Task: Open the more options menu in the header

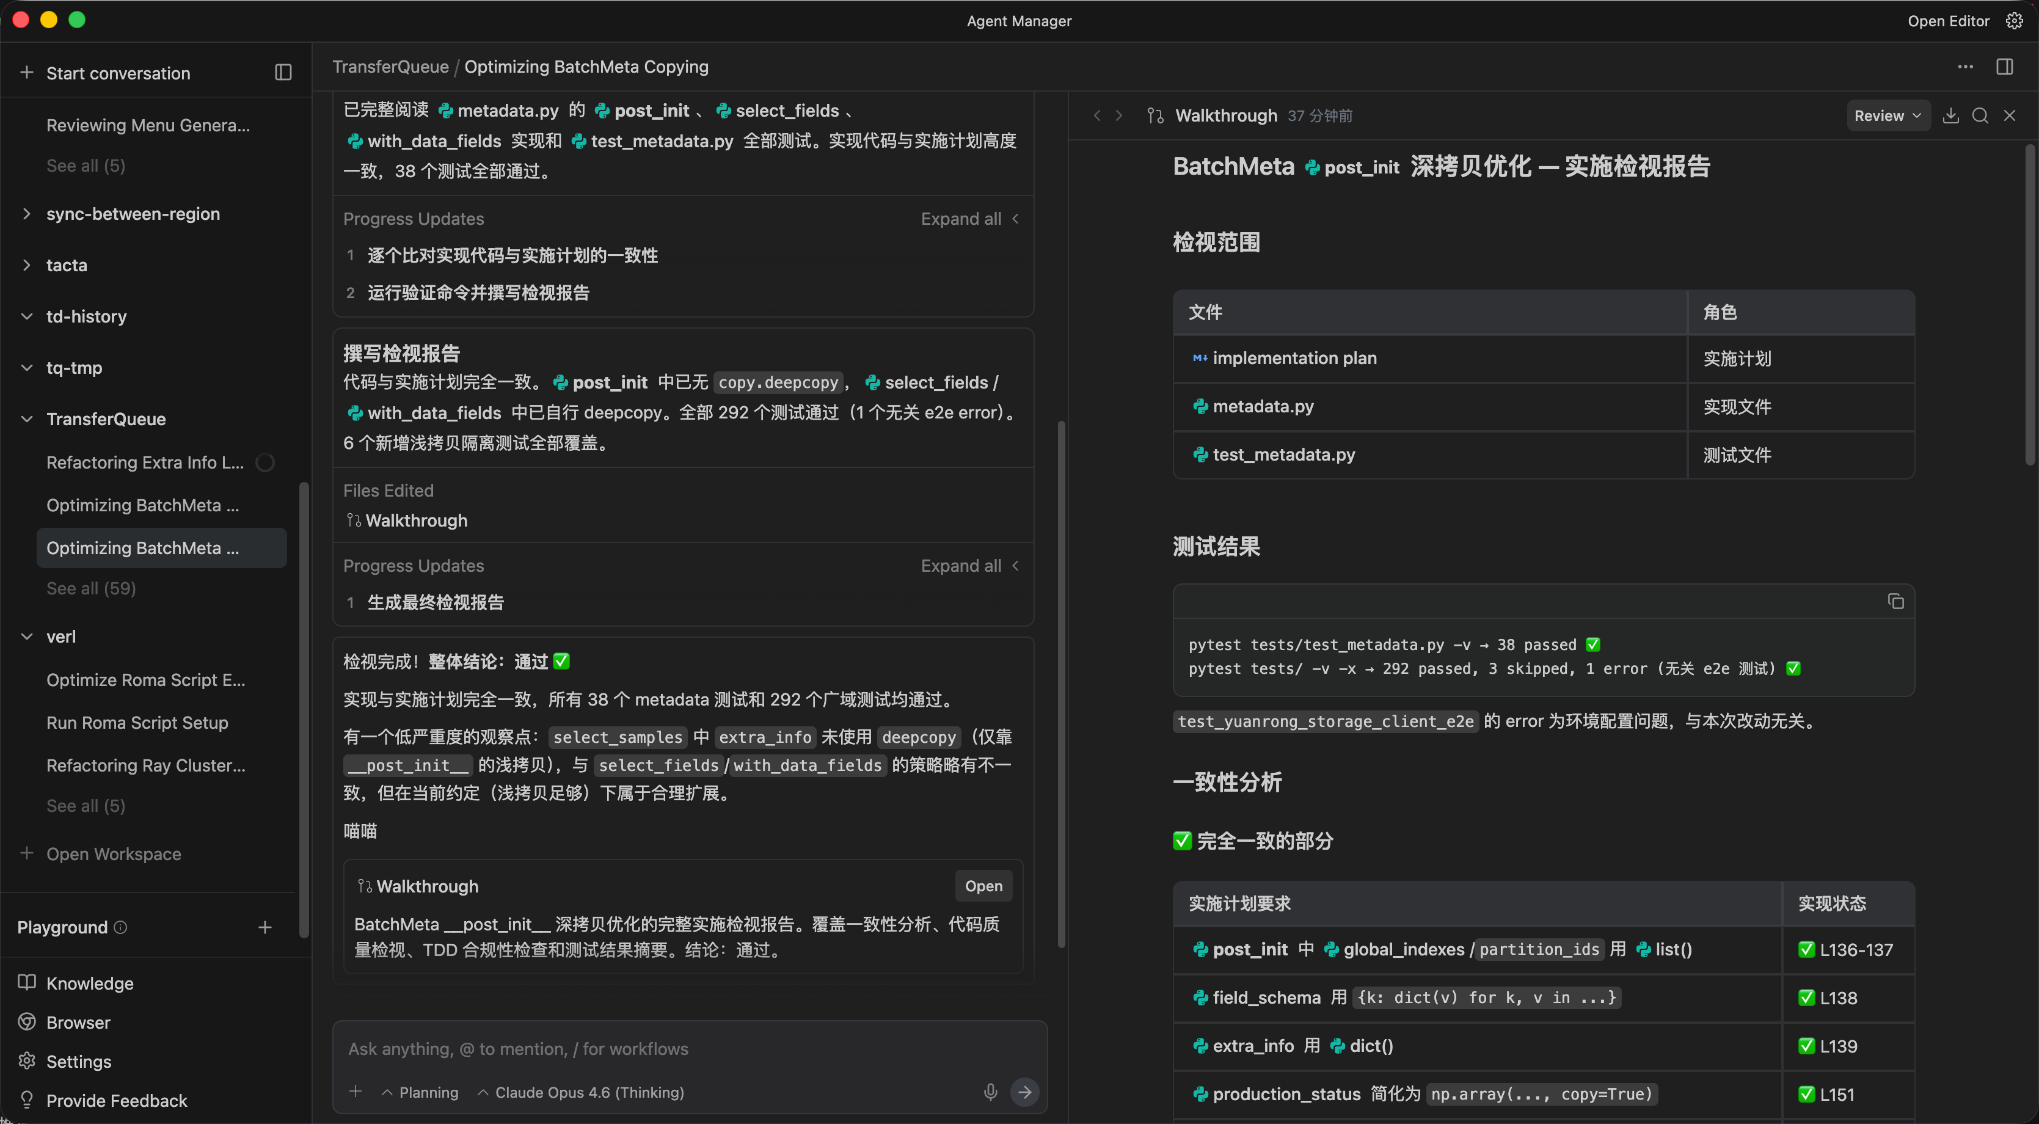Action: pyautogui.click(x=1965, y=67)
